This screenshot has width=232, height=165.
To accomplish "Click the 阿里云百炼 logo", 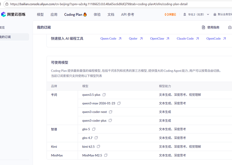I will pyautogui.click(x=13, y=14).
